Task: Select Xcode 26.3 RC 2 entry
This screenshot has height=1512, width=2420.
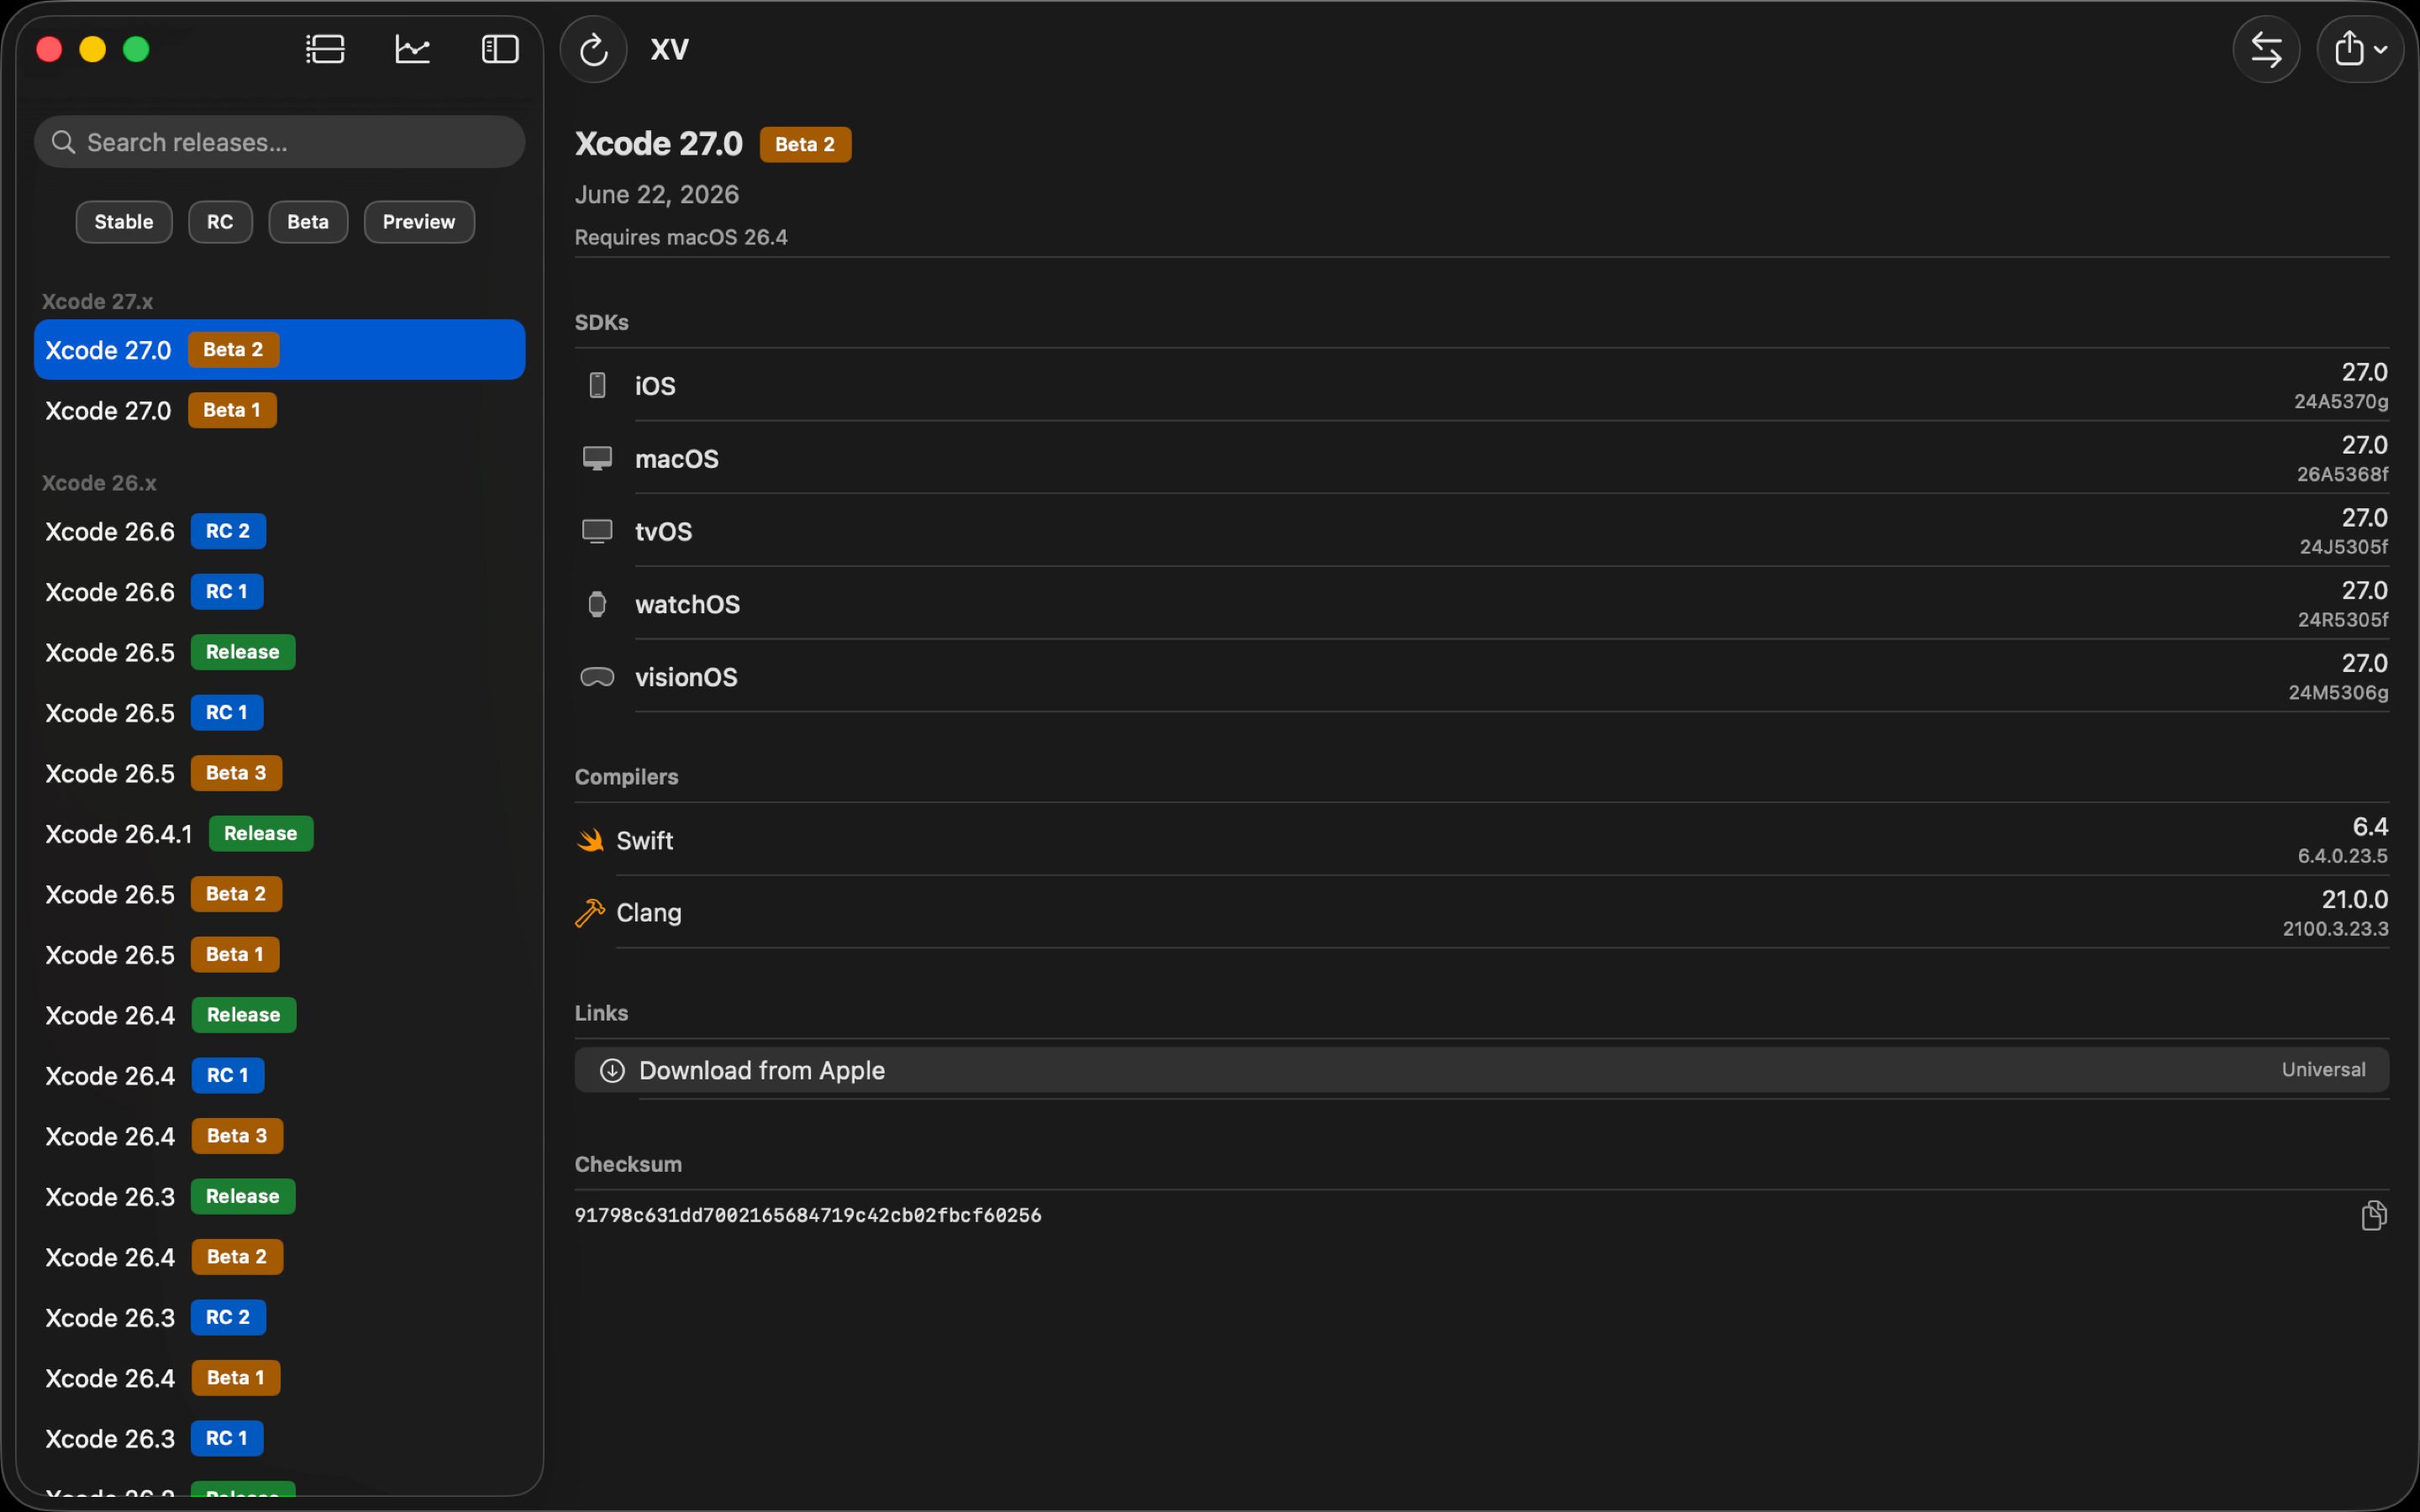Action: click(280, 1318)
